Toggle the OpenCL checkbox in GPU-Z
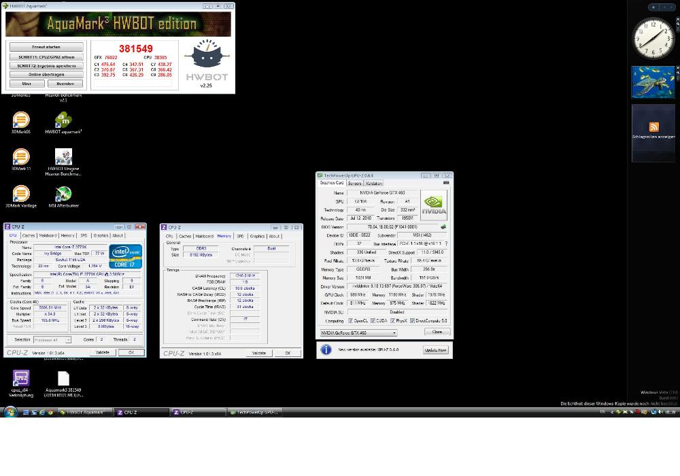 pos(350,321)
